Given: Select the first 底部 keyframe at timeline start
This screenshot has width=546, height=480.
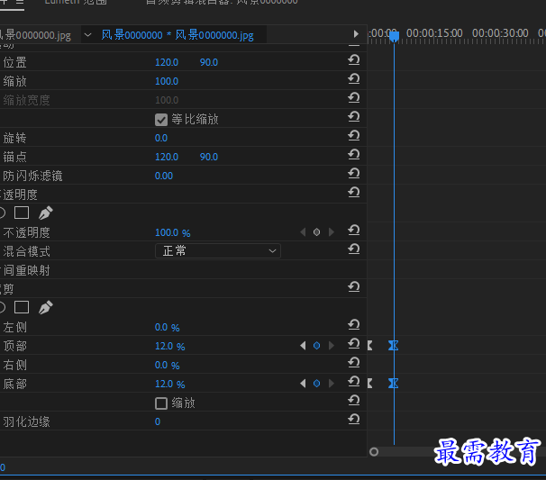Looking at the screenshot, I should [x=370, y=384].
